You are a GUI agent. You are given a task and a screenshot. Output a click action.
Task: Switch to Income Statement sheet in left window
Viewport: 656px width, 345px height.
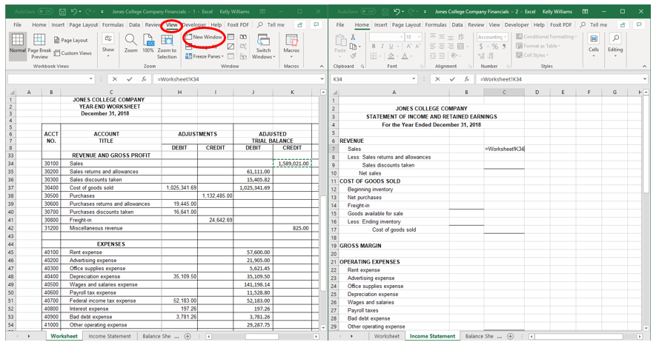click(110, 336)
